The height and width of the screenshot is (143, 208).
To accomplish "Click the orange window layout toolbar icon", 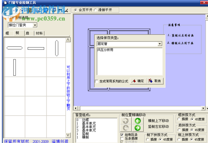I will 30,10.
